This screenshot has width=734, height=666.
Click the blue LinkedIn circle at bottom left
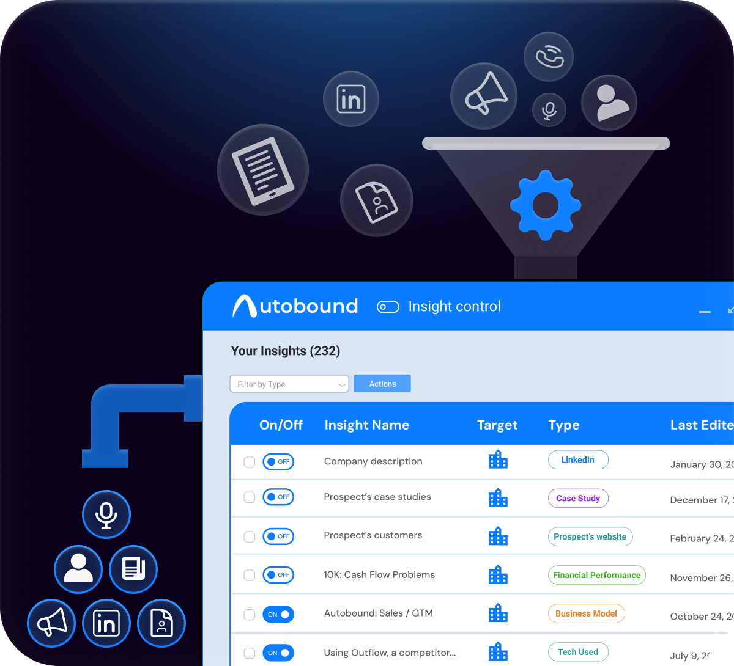click(x=106, y=623)
